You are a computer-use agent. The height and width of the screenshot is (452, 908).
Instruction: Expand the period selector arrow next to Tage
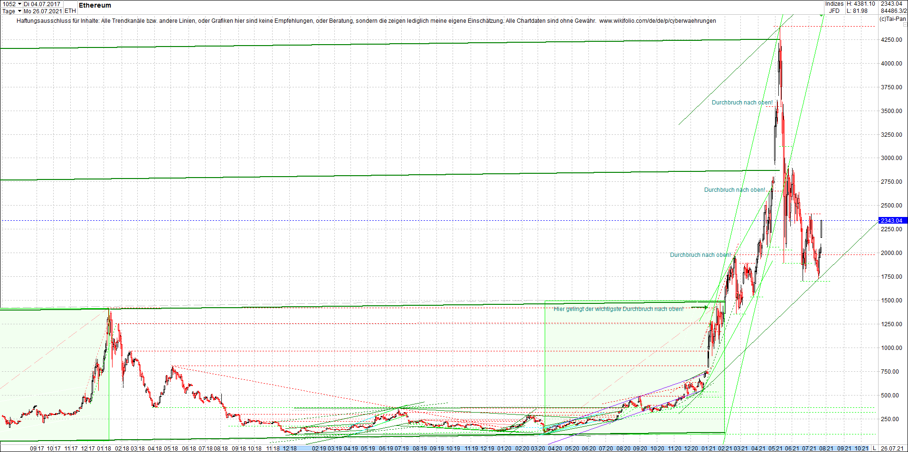(x=19, y=11)
